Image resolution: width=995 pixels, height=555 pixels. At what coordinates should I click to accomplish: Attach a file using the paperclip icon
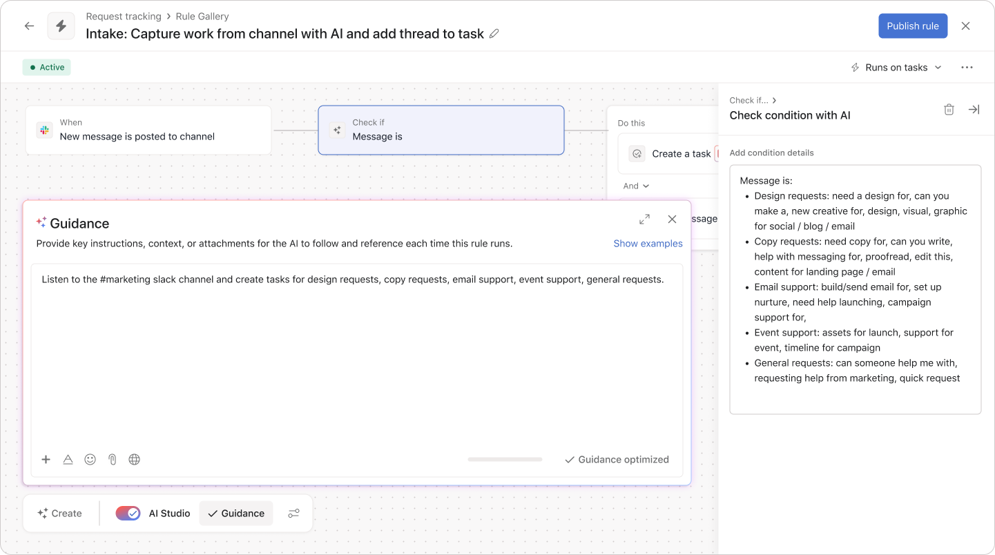(x=112, y=459)
